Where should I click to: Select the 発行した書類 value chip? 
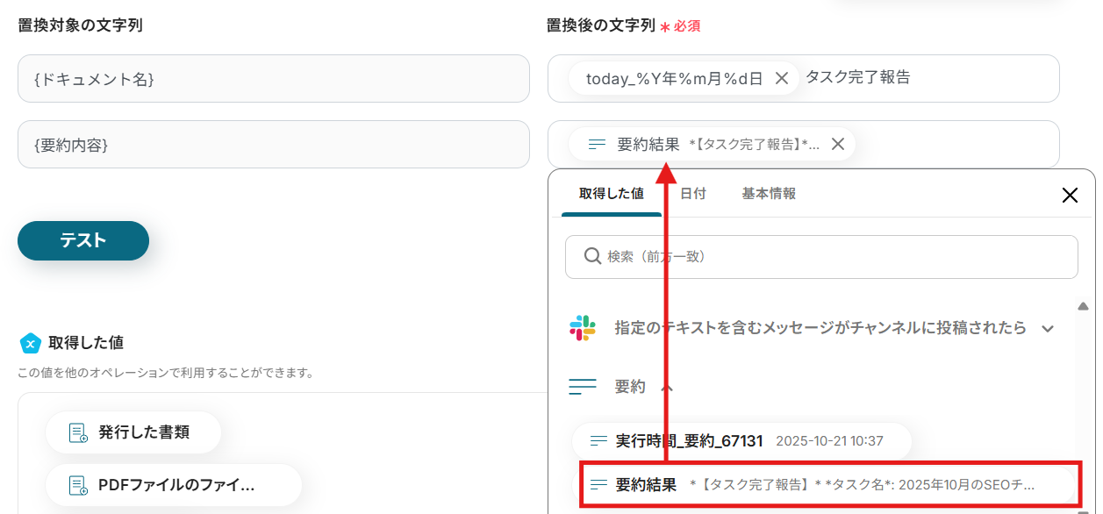pos(133,432)
